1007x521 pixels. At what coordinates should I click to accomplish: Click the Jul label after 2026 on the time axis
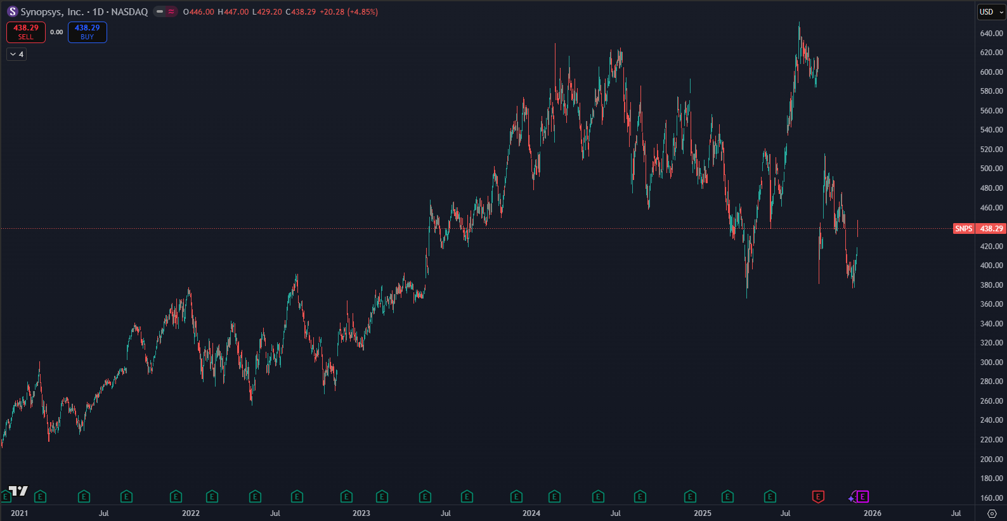pyautogui.click(x=956, y=513)
